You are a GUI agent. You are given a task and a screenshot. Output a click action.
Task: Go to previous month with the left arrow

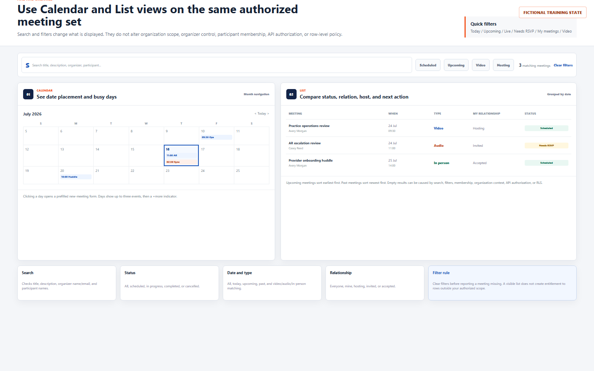click(x=255, y=113)
